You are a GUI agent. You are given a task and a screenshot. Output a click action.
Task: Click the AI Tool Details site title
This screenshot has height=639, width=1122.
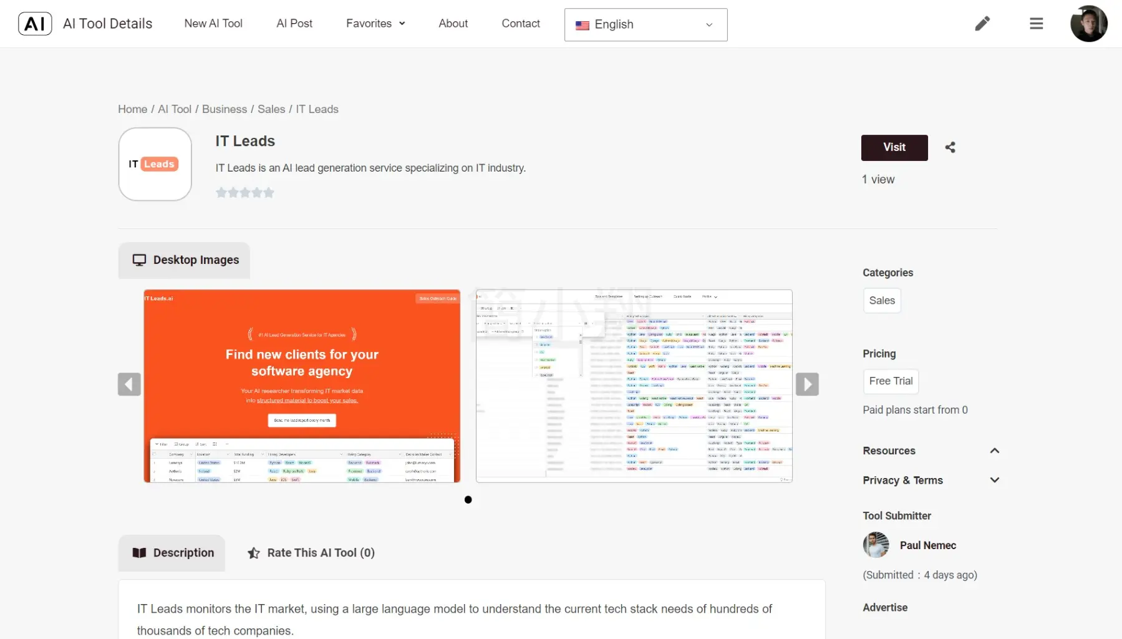108,24
